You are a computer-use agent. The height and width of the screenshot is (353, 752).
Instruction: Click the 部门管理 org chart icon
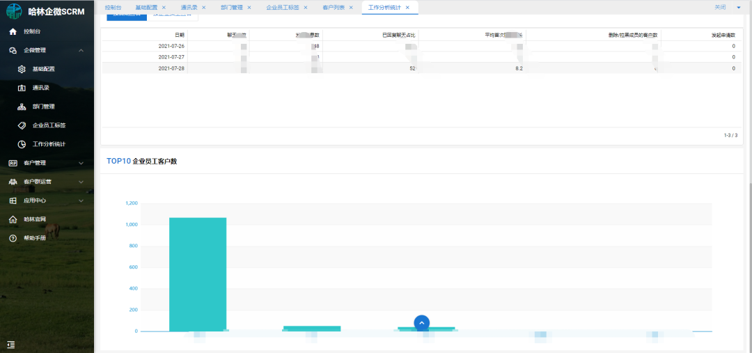22,107
